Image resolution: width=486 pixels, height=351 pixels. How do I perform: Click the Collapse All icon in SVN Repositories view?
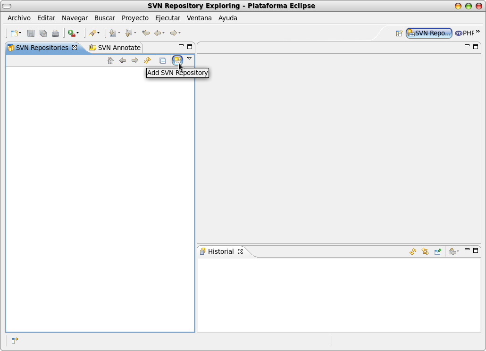tap(163, 60)
